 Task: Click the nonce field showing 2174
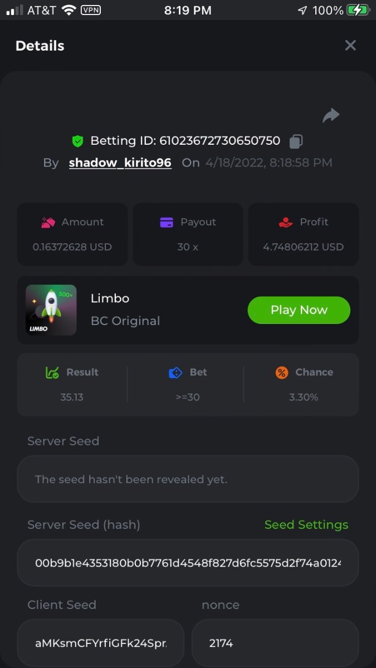[275, 643]
